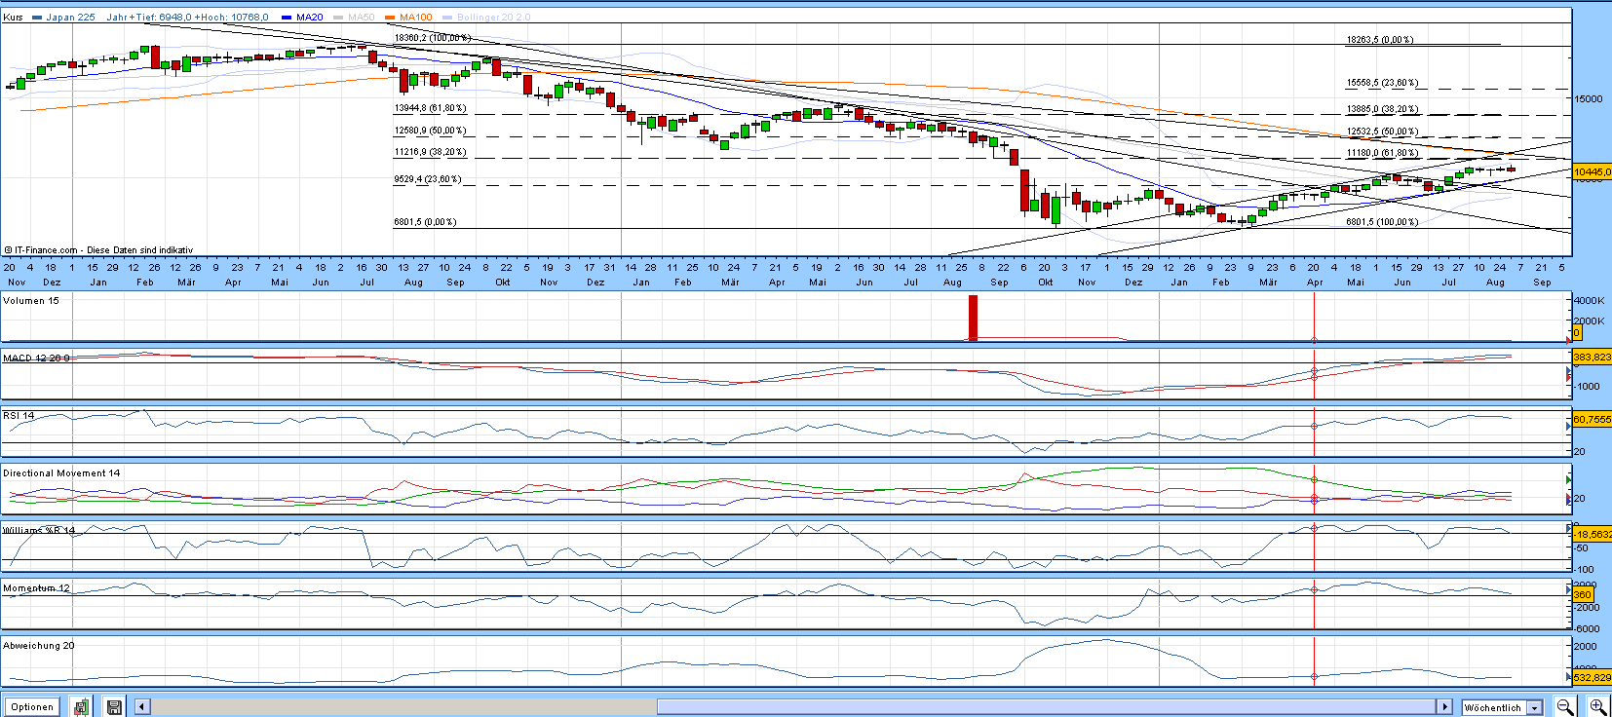This screenshot has height=717, width=1612.
Task: Click the Abweichung 20 panel label
Action: [39, 646]
